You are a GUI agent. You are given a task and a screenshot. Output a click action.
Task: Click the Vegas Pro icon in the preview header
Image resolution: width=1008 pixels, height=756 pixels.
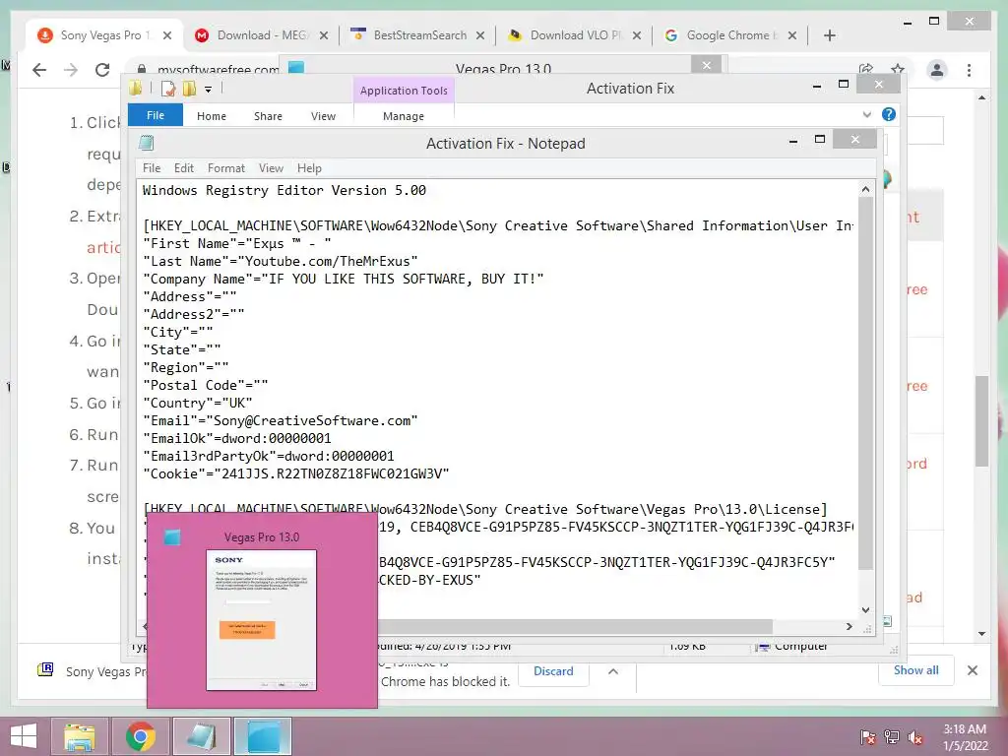(172, 536)
